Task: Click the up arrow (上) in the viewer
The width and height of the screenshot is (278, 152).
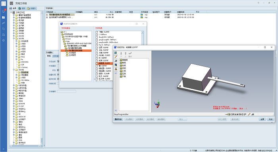Action: tap(125, 55)
